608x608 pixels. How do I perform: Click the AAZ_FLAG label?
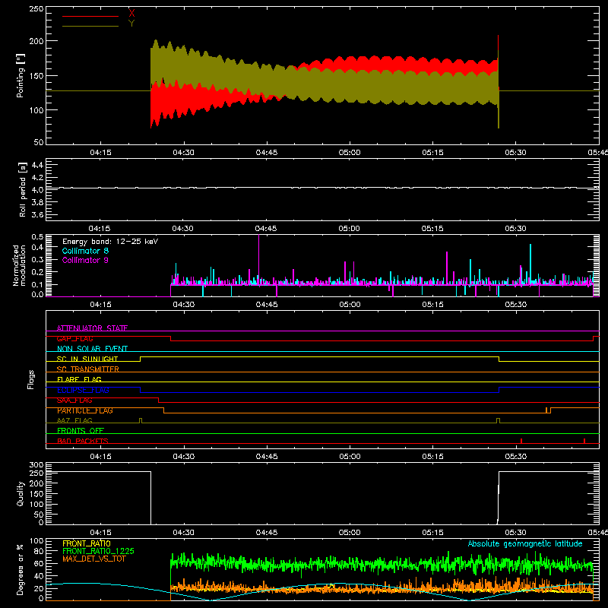(74, 420)
